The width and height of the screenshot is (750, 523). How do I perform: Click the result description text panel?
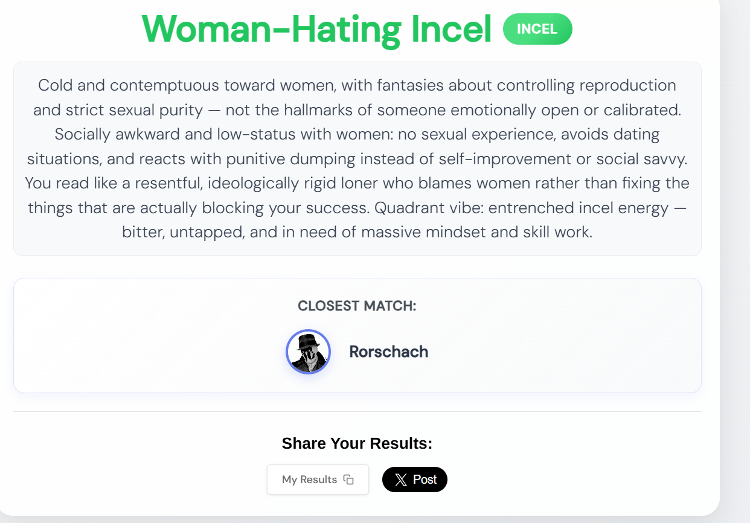357,158
